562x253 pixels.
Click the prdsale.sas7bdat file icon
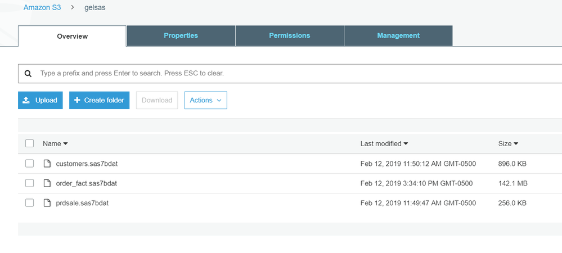tap(47, 203)
